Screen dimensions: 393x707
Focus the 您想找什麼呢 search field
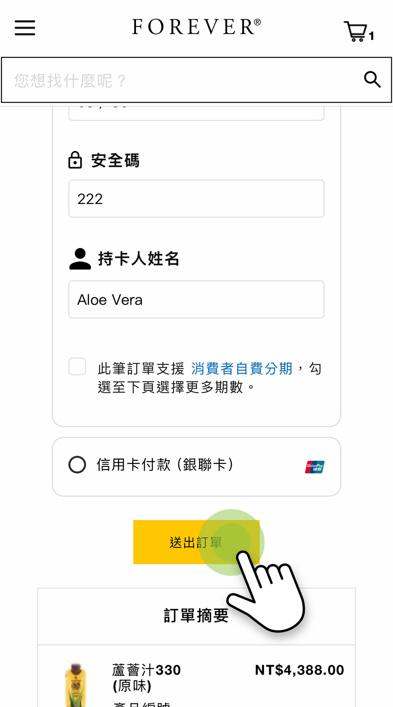tap(184, 80)
